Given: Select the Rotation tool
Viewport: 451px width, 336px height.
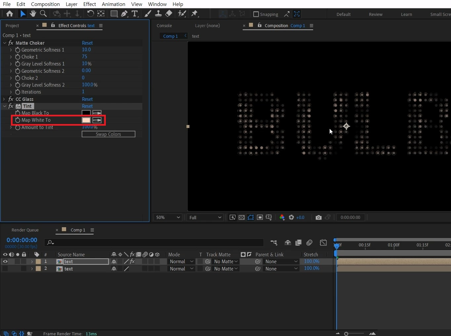Looking at the screenshot, I should click(90, 14).
